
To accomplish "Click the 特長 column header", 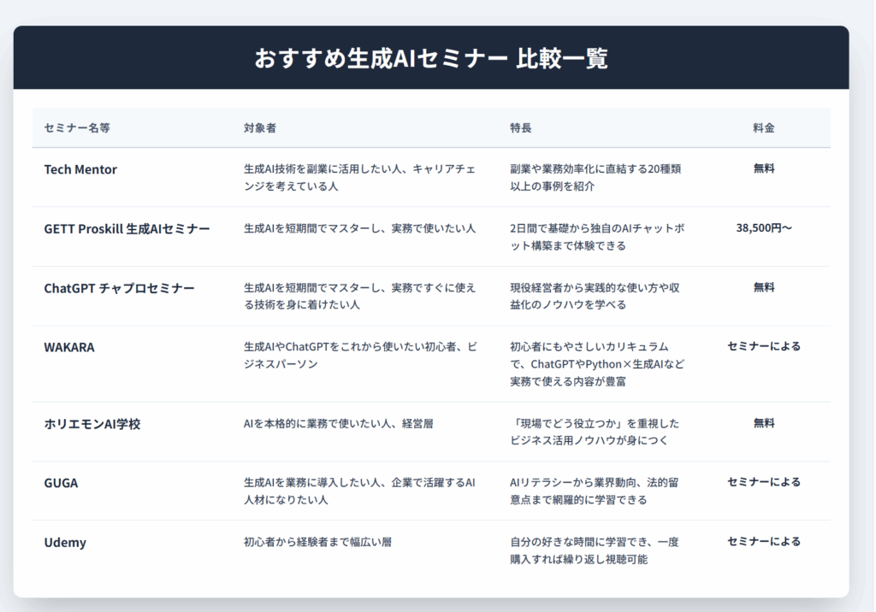I will 520,128.
